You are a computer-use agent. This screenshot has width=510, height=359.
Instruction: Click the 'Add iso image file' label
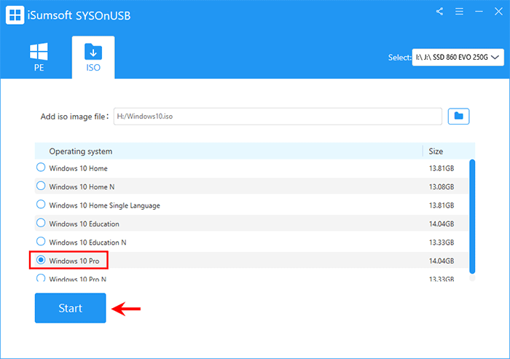pos(74,117)
